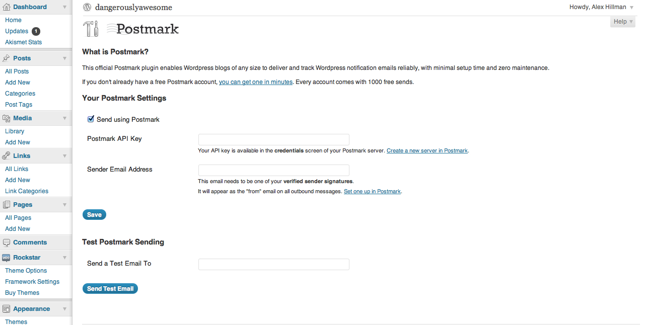The height and width of the screenshot is (325, 646).
Task: Collapse the Posts menu arrow
Action: pyautogui.click(x=64, y=58)
